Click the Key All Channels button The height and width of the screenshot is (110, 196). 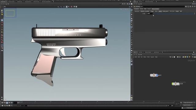click(x=188, y=105)
